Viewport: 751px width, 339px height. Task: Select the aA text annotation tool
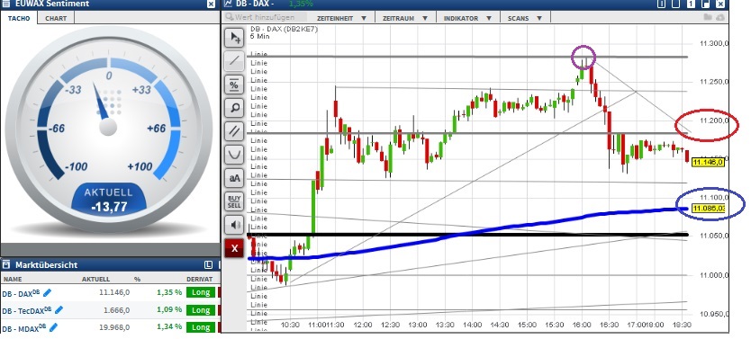(234, 178)
